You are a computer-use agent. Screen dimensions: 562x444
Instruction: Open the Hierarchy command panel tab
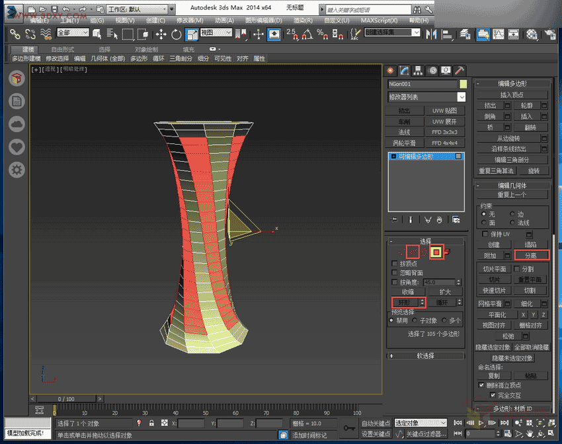[x=419, y=71]
